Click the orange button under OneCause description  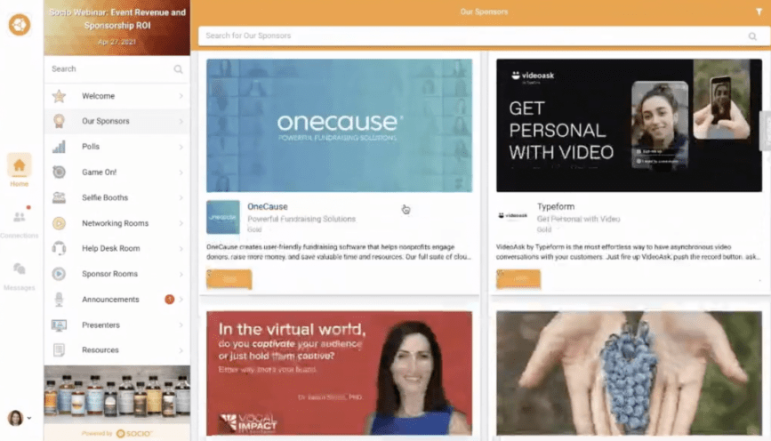(229, 279)
